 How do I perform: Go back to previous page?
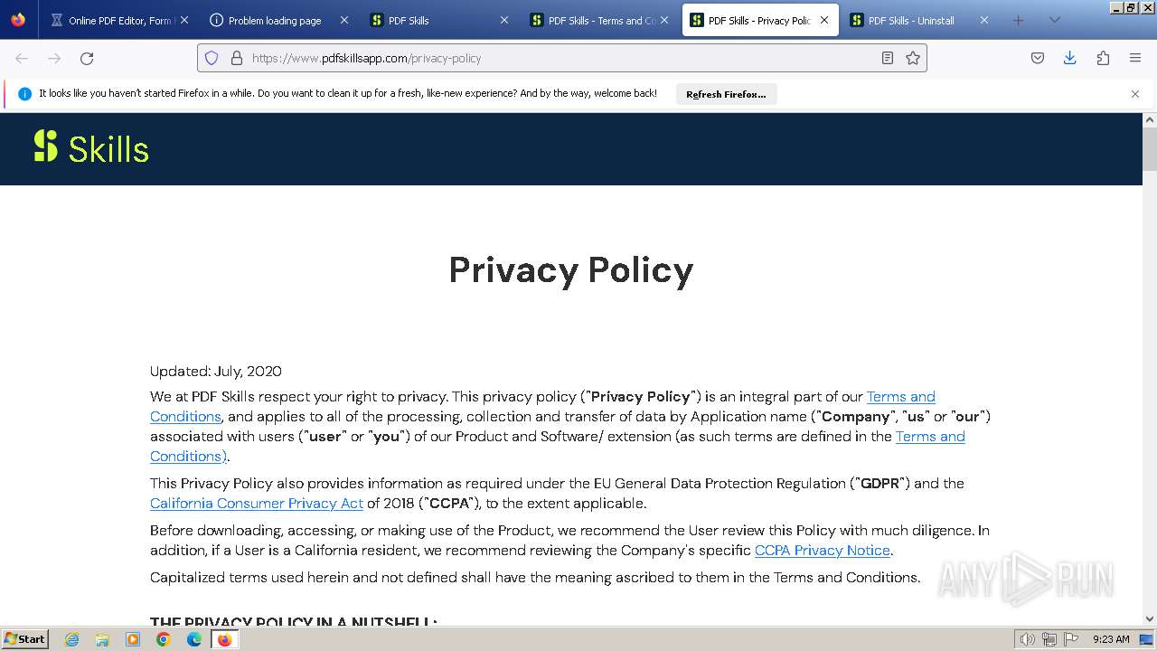click(x=22, y=58)
